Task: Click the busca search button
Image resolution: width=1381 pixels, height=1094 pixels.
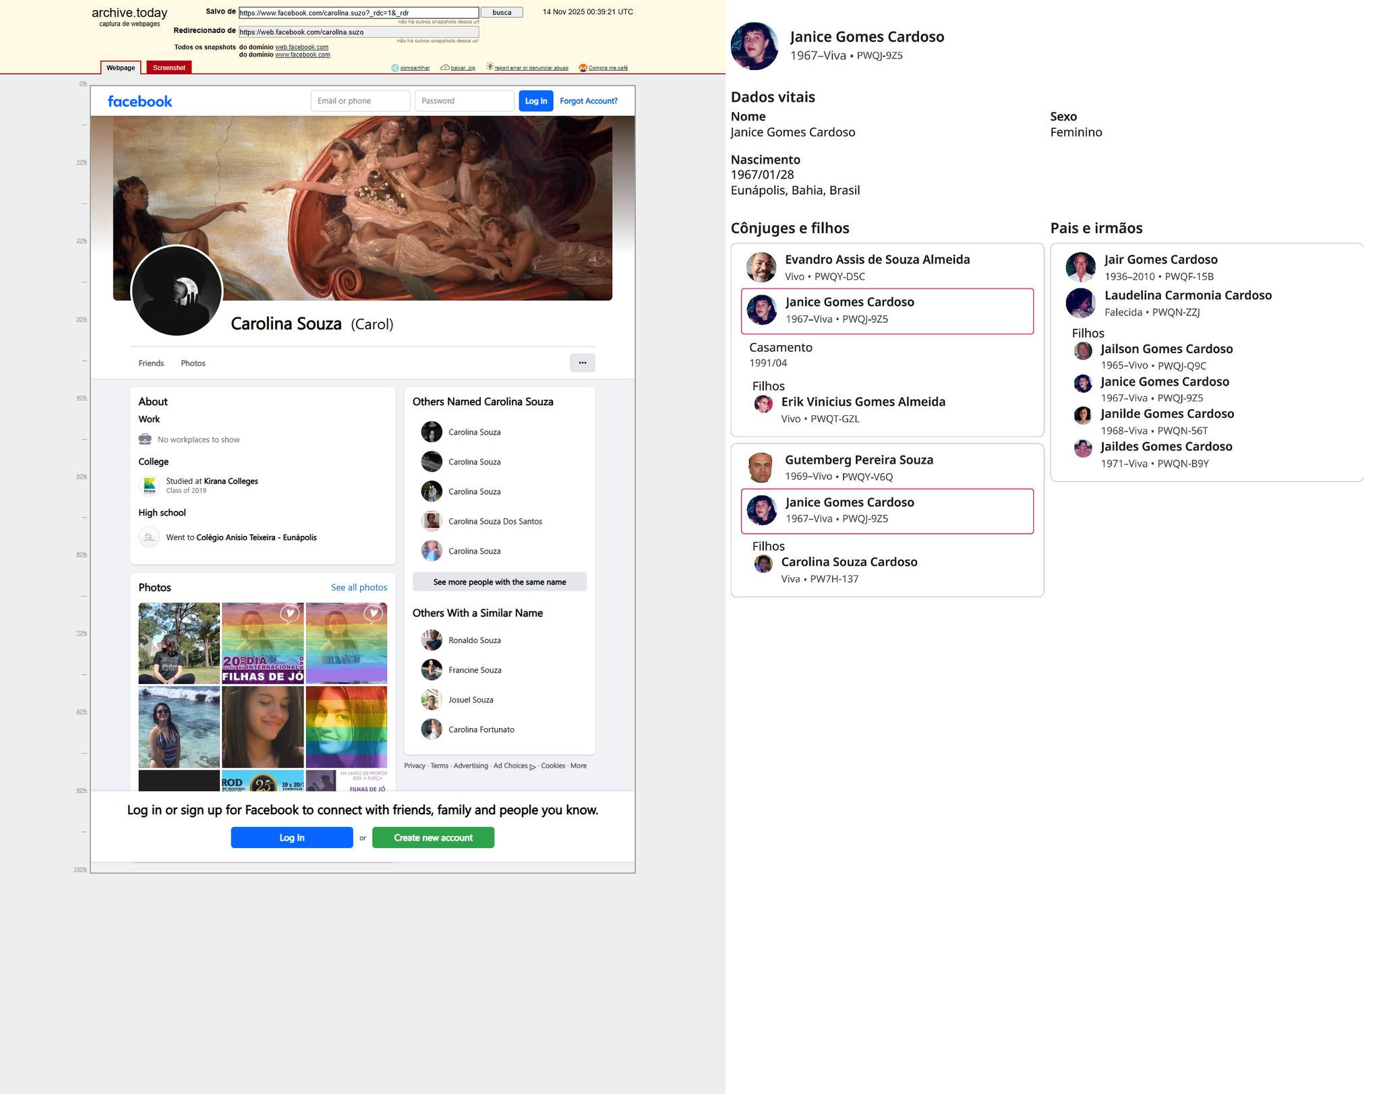Action: [501, 13]
